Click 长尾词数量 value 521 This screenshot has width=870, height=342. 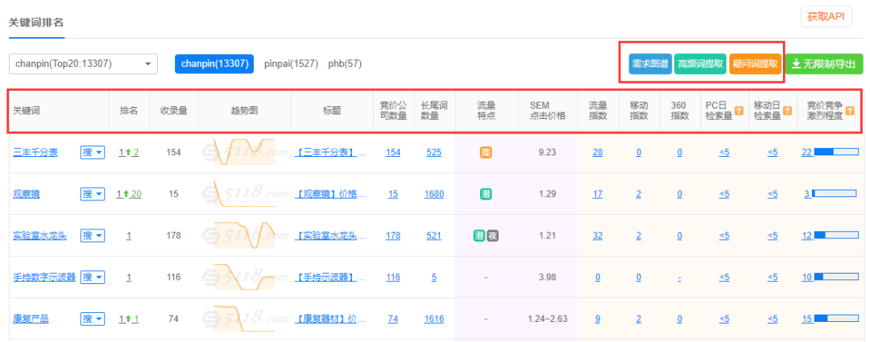coord(434,236)
